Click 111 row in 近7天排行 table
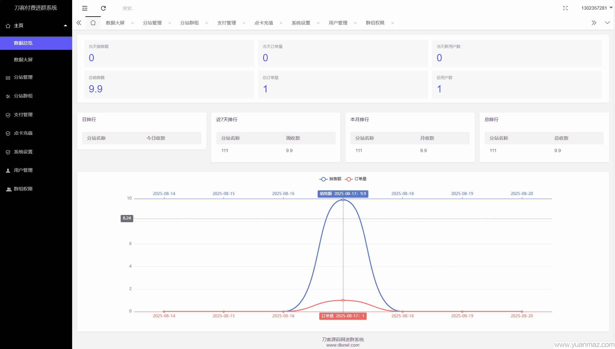The height and width of the screenshot is (349, 615). (276, 151)
